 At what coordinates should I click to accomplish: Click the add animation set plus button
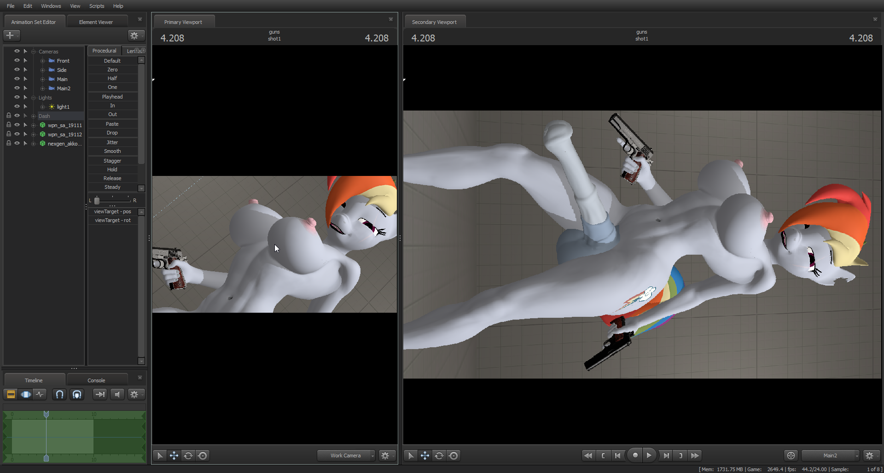[11, 35]
